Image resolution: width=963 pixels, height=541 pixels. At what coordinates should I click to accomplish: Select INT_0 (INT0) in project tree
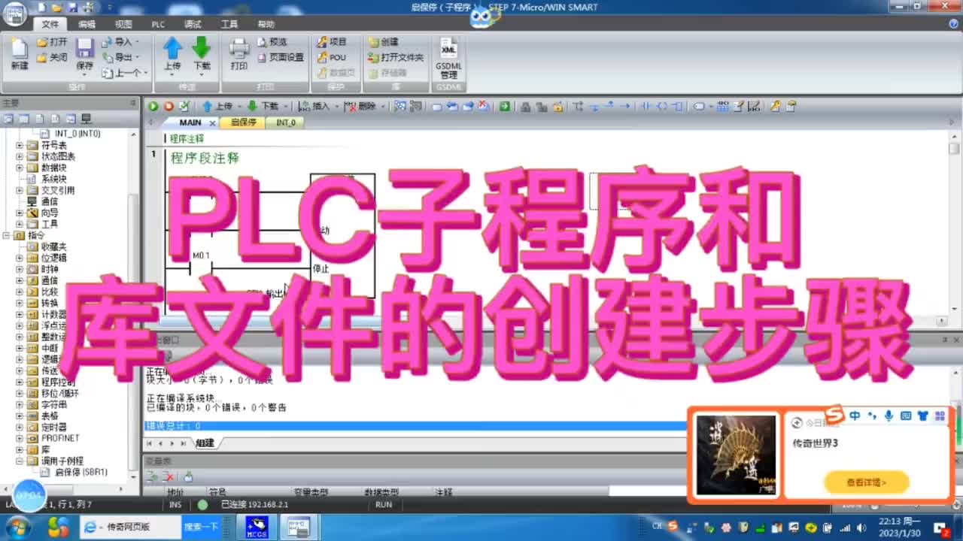[77, 134]
